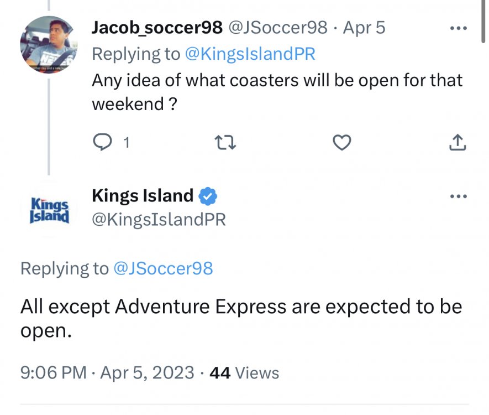Click @KingsIslandPR in Jacob's 'Replying to' line

(250, 54)
